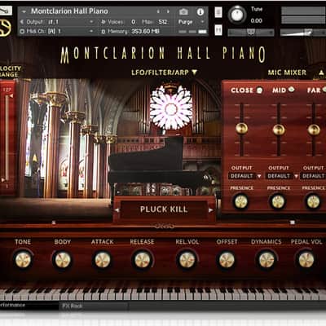This screenshot has height=326, width=326.
Task: Click the TONE knob
Action: [x=23, y=260]
